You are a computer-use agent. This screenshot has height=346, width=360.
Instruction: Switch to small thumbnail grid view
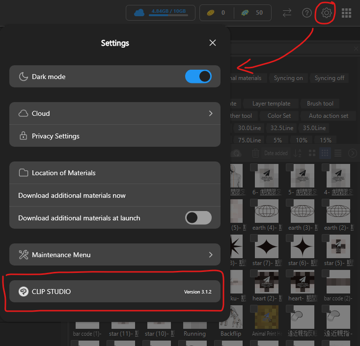coord(325,153)
